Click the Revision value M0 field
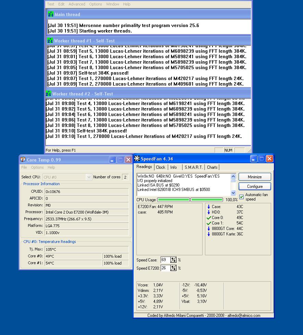The image size is (303, 335). [x=86, y=205]
